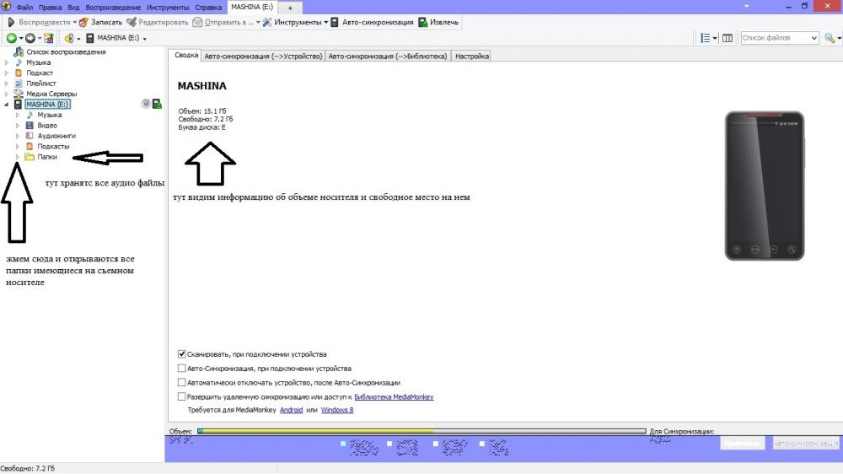The image size is (843, 474).
Task: Expand the Медиа Серверы tree arrow
Action: [7, 94]
